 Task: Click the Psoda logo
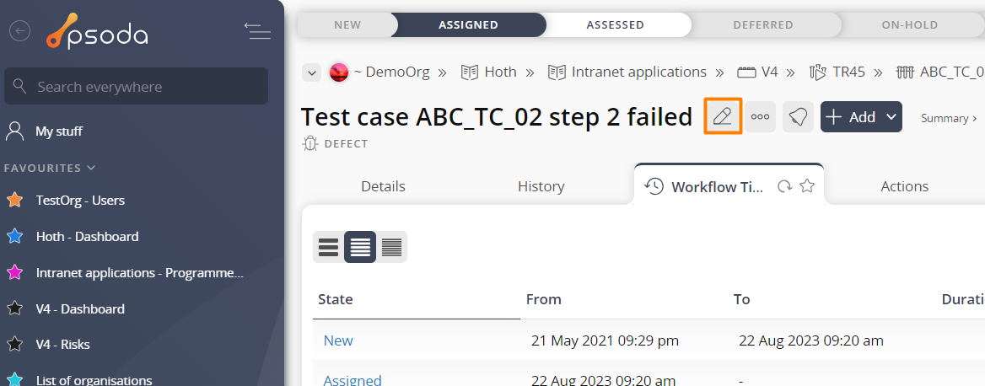97,30
